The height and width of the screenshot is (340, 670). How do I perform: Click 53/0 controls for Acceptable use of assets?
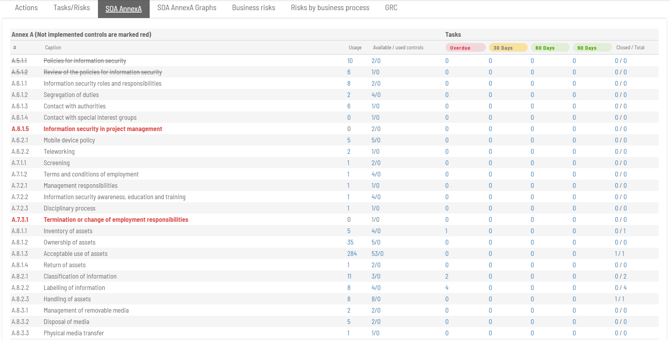377,254
